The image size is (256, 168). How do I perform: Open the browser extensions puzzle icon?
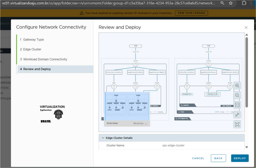(x=244, y=3)
